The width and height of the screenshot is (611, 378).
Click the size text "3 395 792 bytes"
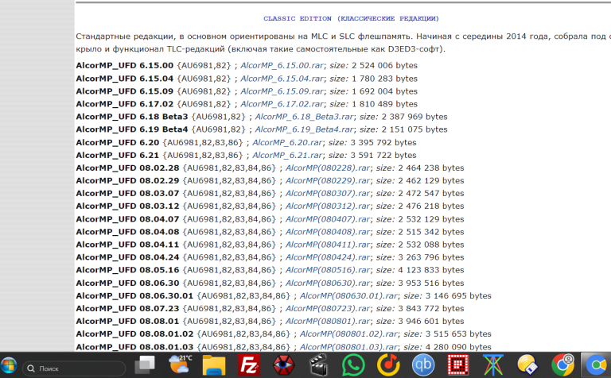click(383, 142)
